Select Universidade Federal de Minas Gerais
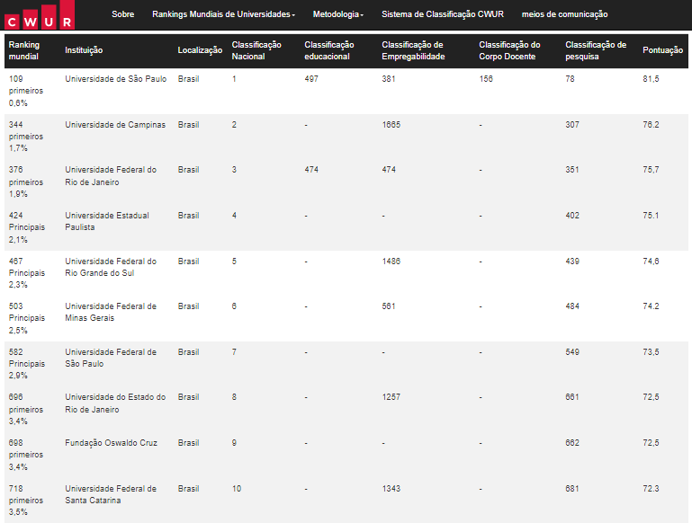The image size is (692, 523). [x=111, y=312]
